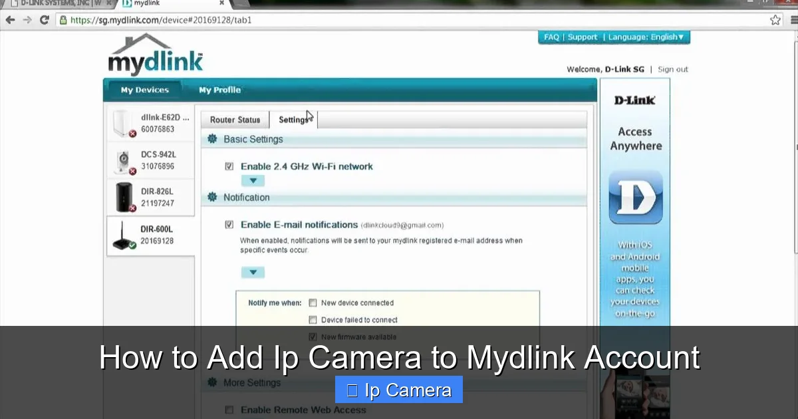
Task: Click the browser forward arrow
Action: coord(27,20)
